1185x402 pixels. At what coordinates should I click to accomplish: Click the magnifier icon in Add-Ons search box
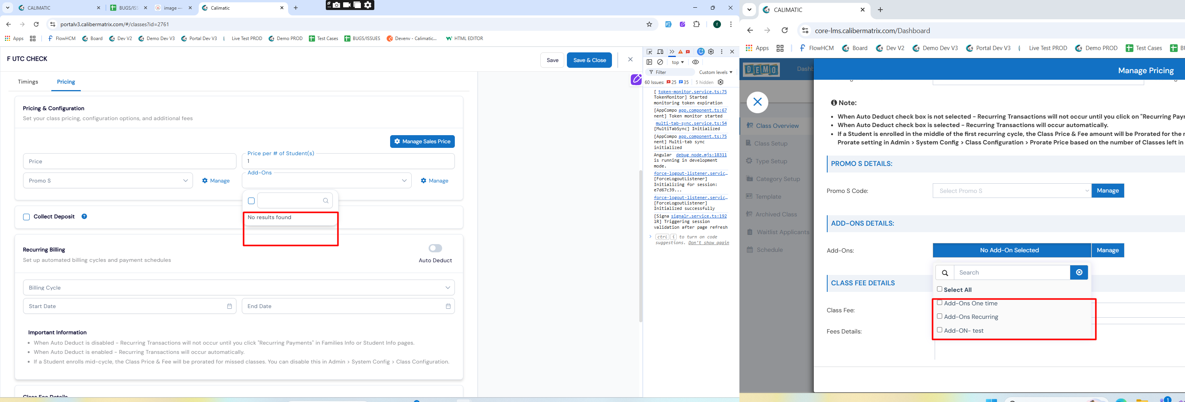pos(326,201)
